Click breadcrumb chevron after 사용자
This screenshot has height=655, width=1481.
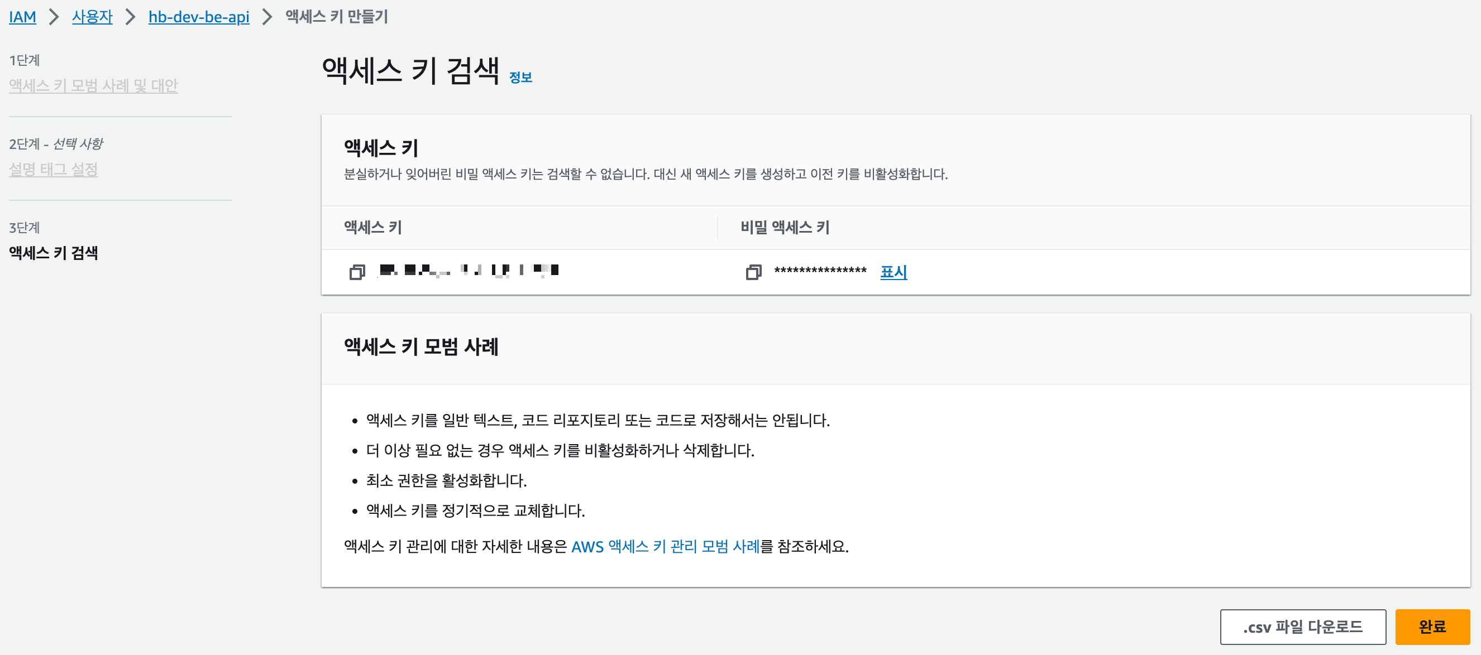point(131,17)
